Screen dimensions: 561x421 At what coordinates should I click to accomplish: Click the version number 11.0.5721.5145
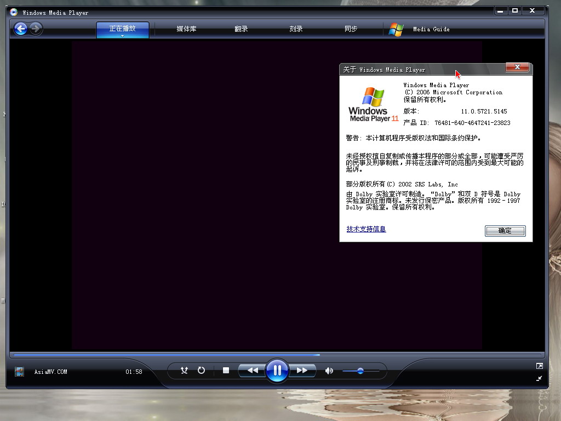(484, 111)
